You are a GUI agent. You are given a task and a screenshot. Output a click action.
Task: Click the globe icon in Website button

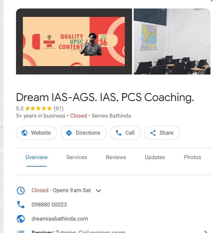(x=25, y=133)
